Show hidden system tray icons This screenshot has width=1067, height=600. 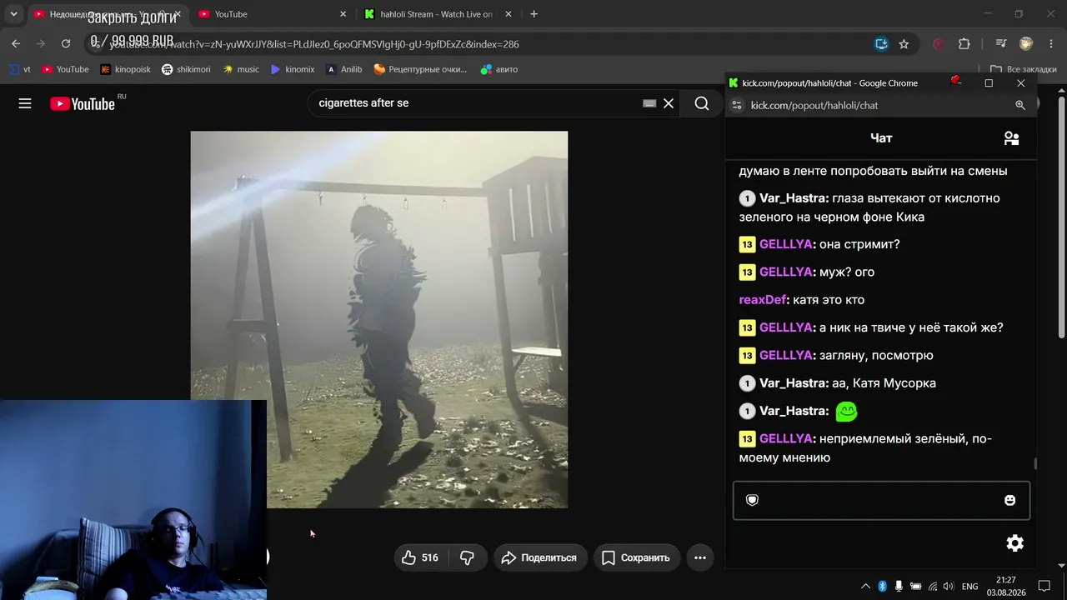[865, 586]
